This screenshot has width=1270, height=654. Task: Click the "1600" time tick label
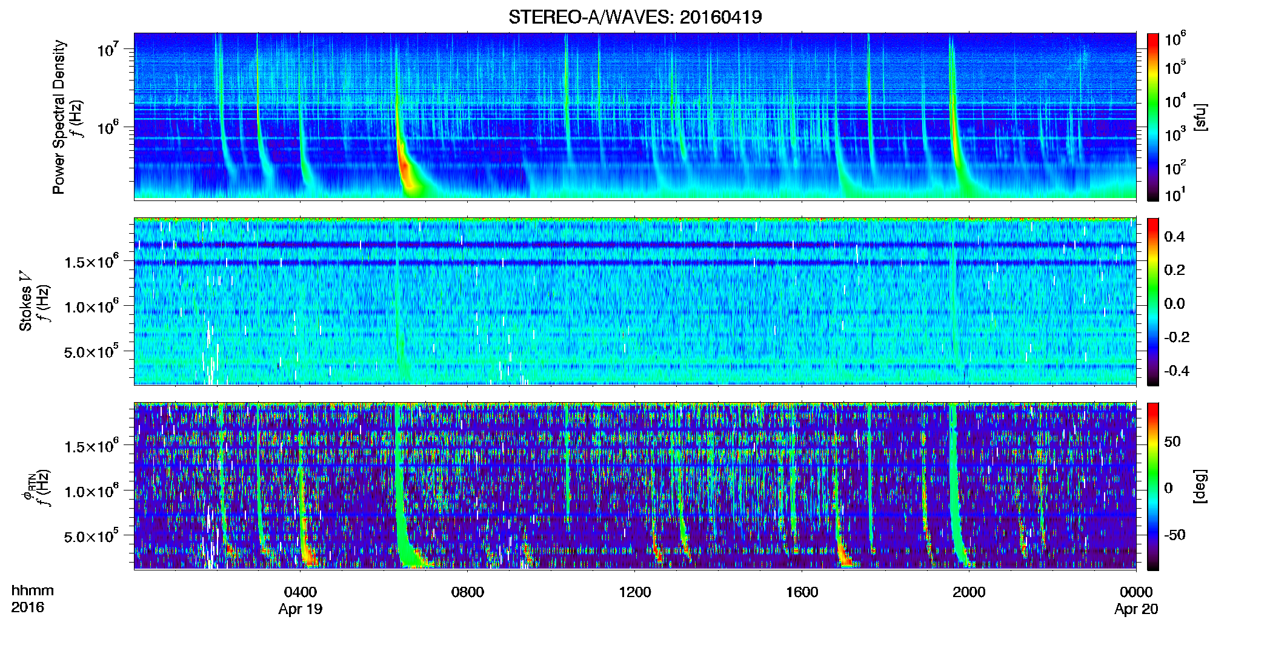[x=802, y=592]
